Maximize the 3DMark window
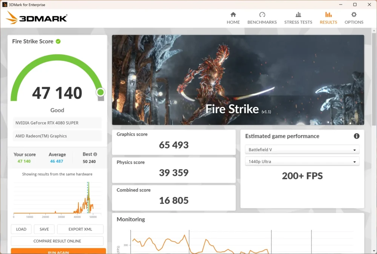This screenshot has width=377, height=254. coord(355,5)
